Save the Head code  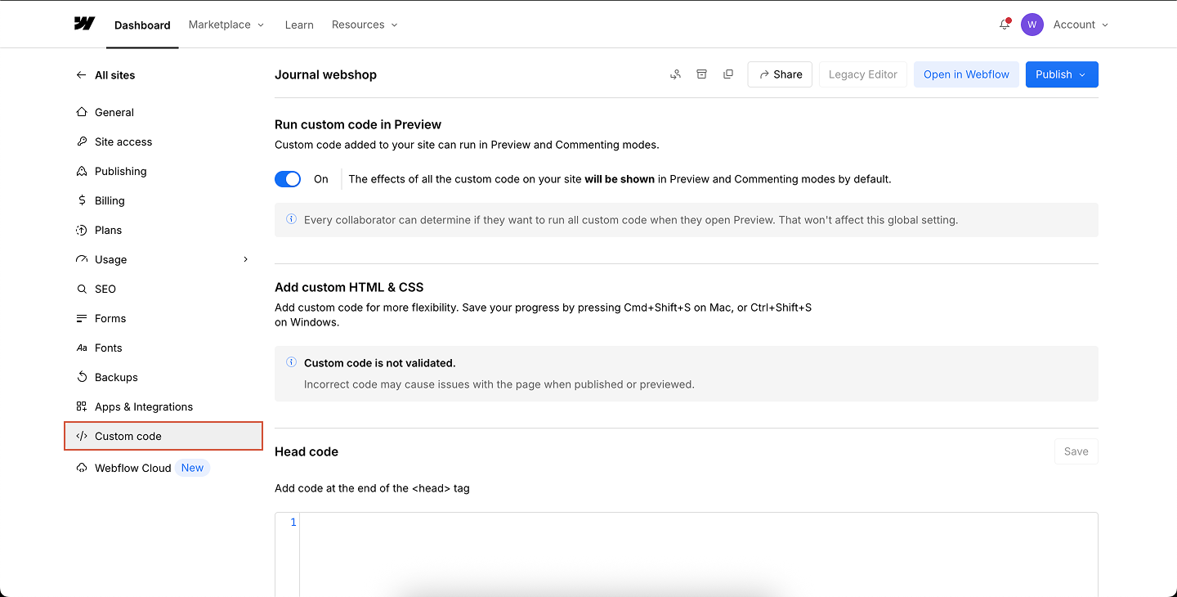(x=1076, y=451)
